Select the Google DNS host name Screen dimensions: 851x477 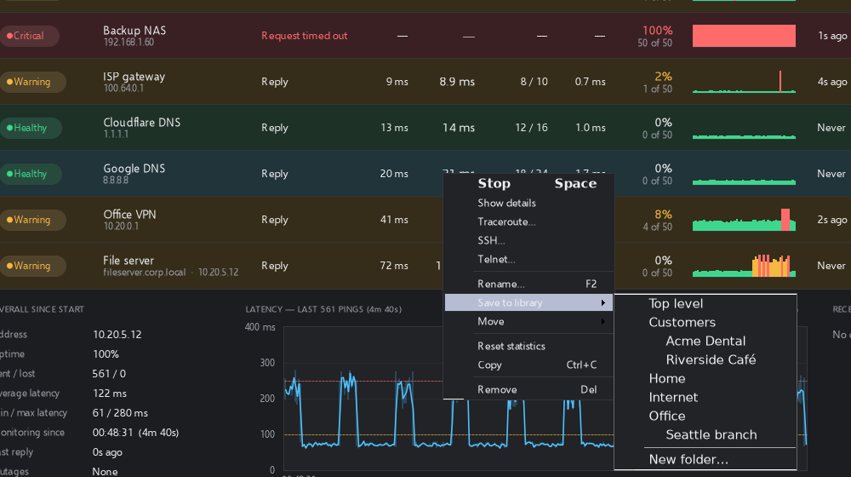click(x=134, y=169)
